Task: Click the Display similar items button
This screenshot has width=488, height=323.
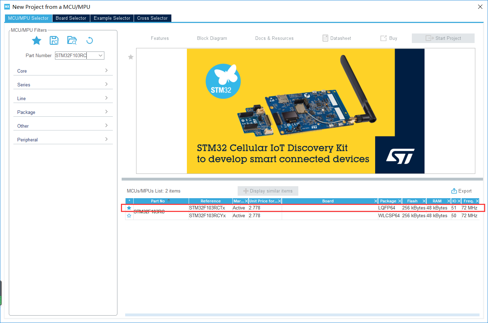Action: coord(268,191)
